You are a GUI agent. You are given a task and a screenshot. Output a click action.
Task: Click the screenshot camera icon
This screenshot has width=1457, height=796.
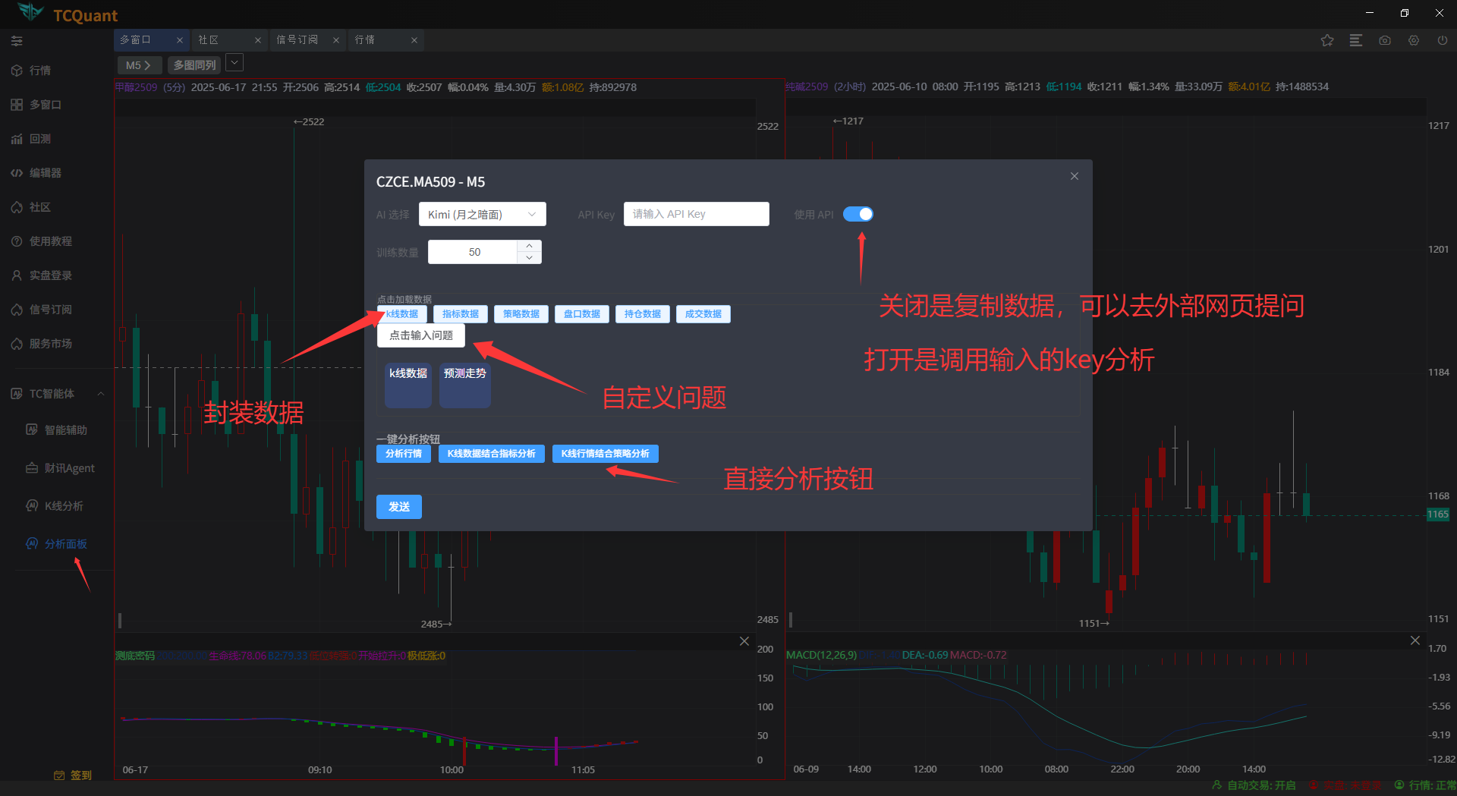coord(1385,40)
